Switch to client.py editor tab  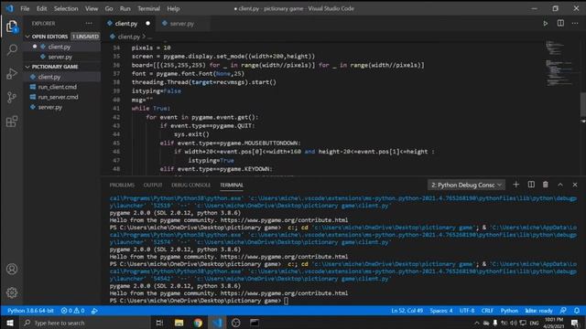point(129,24)
